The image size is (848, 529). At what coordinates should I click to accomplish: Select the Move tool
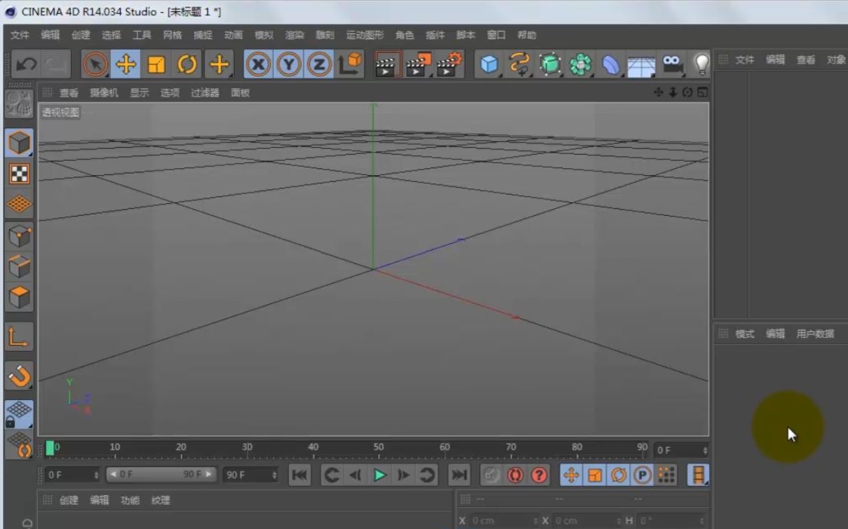125,64
